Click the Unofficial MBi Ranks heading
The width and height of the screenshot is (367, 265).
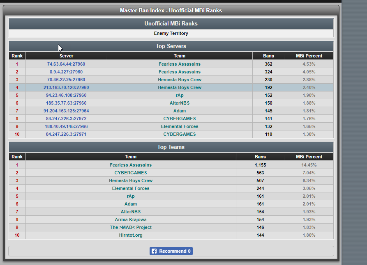click(171, 24)
